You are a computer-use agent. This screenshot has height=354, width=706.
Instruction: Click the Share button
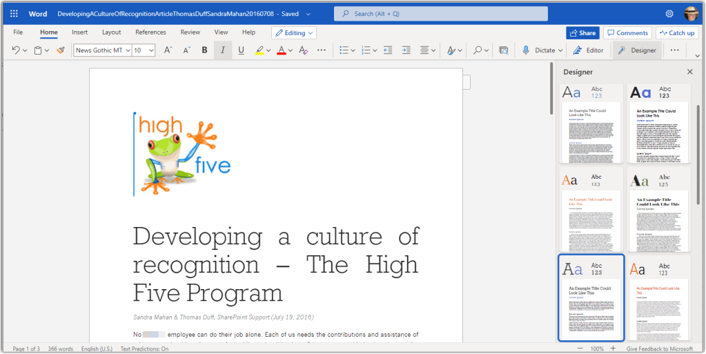582,32
